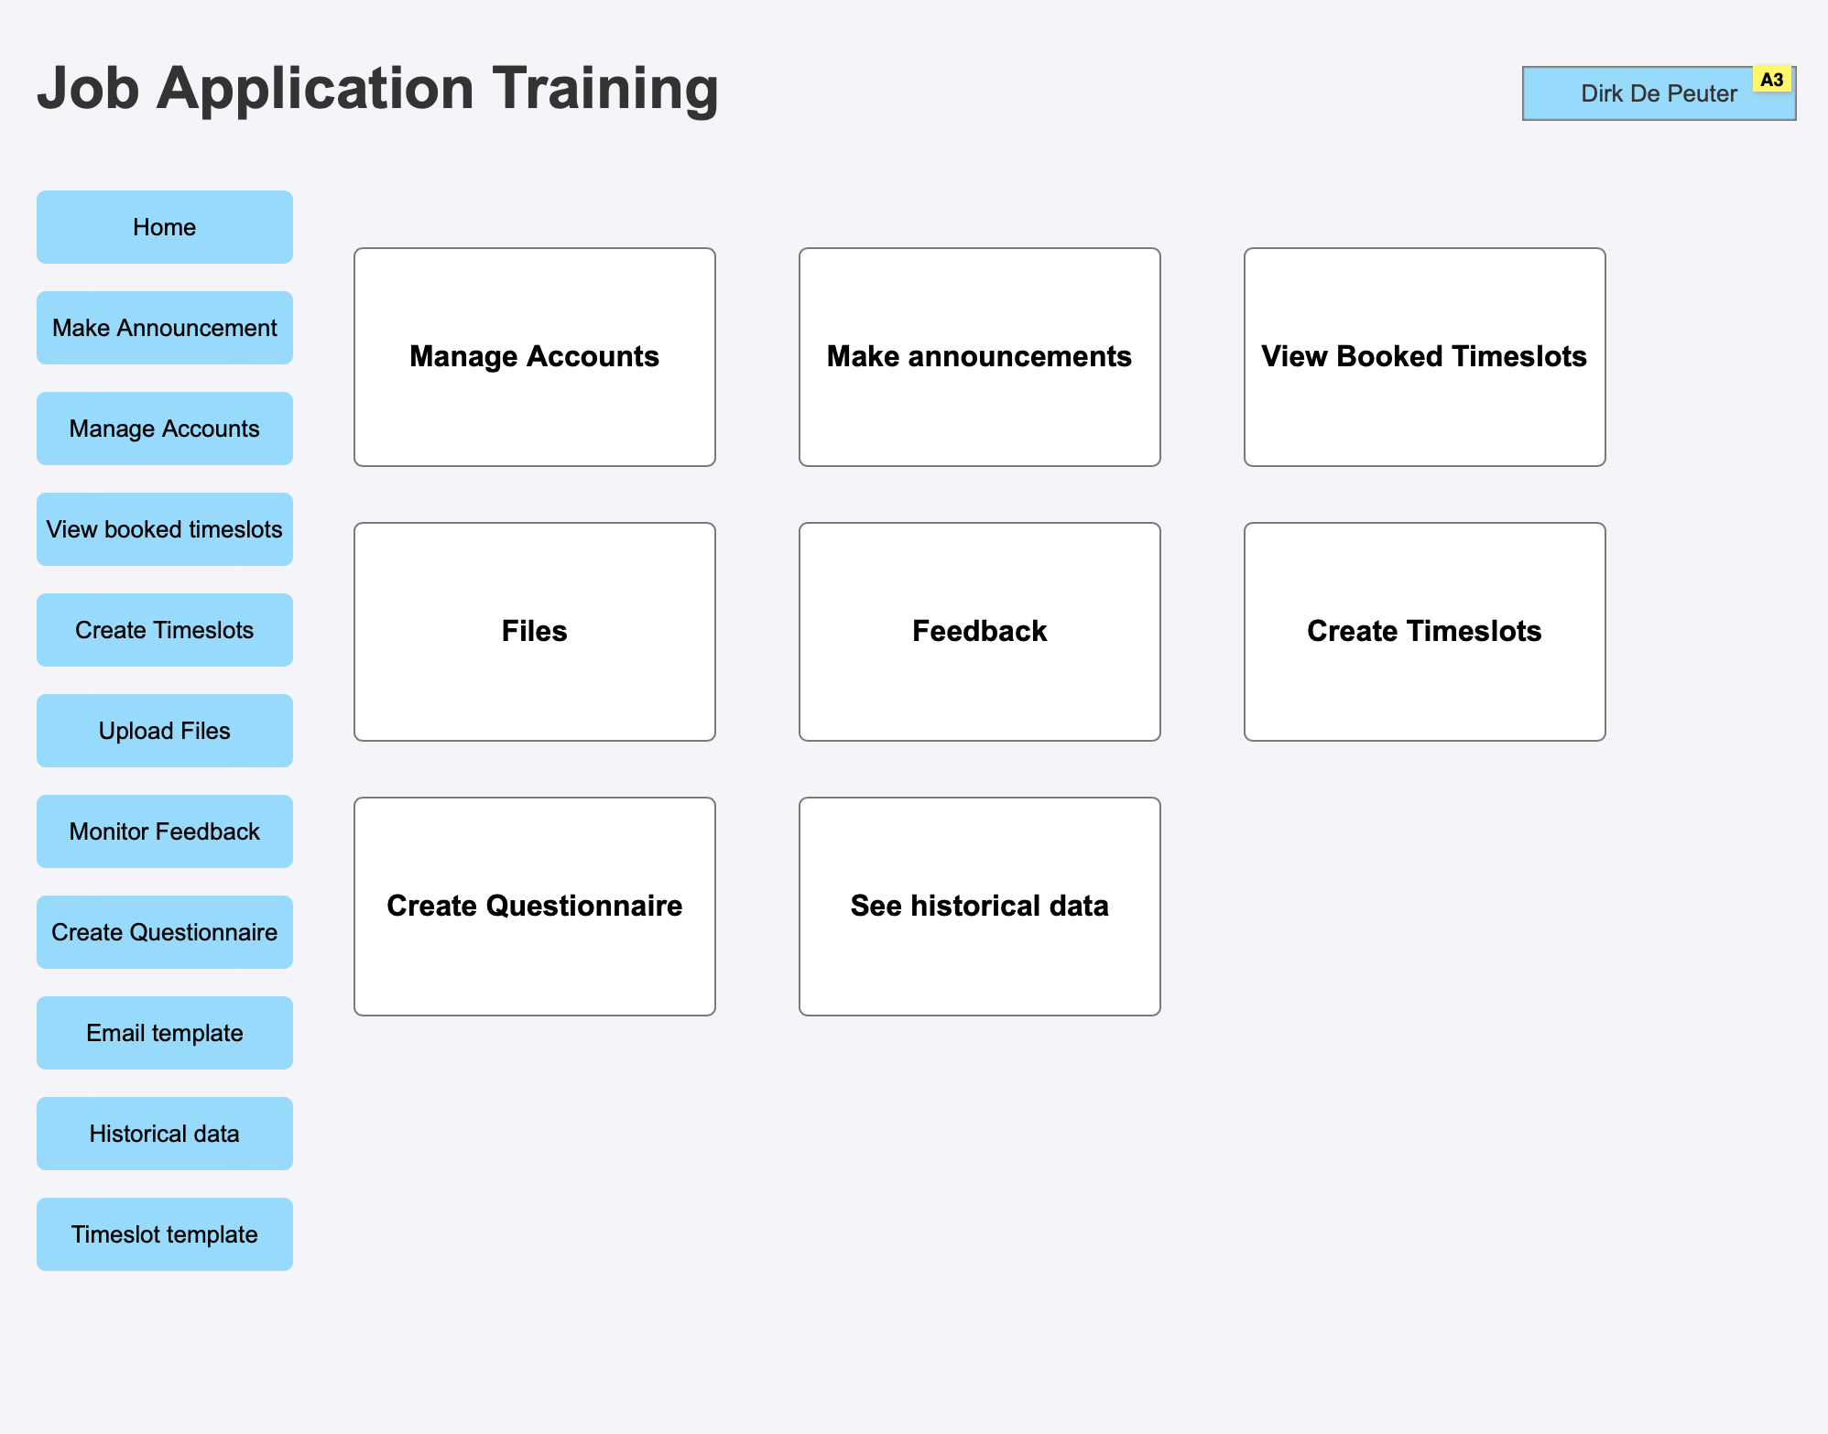Open the Email template section
The height and width of the screenshot is (1434, 1828).
click(164, 1032)
